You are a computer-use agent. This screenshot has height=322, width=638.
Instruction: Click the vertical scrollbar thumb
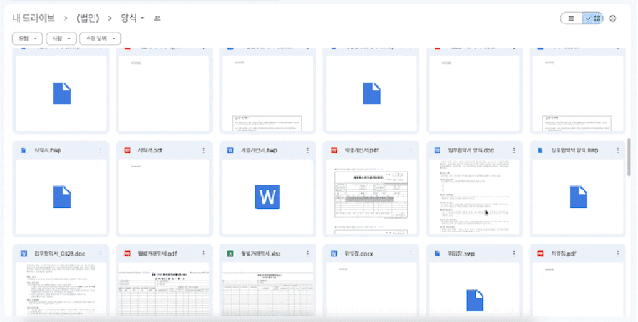pos(629,157)
